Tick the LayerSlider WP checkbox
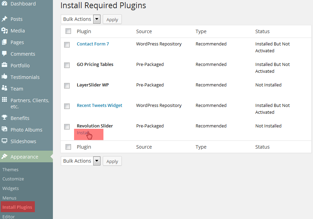 click(x=67, y=86)
